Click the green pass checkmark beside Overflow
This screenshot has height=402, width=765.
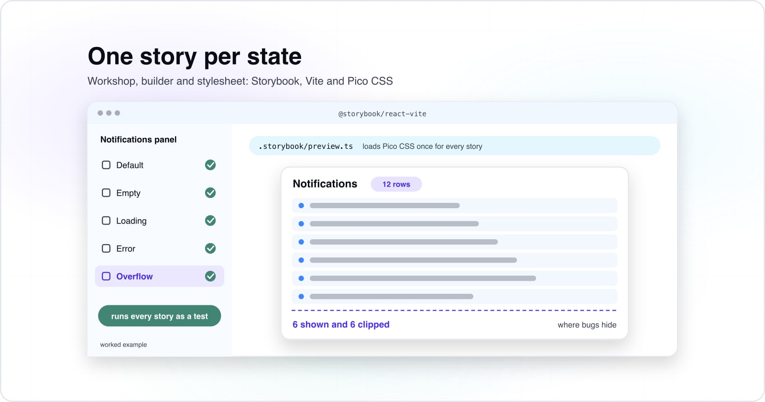pos(210,276)
